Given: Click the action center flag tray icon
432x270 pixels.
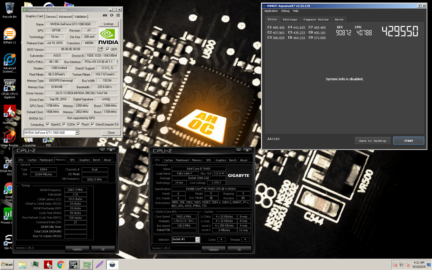Looking at the screenshot, I should 395,265.
